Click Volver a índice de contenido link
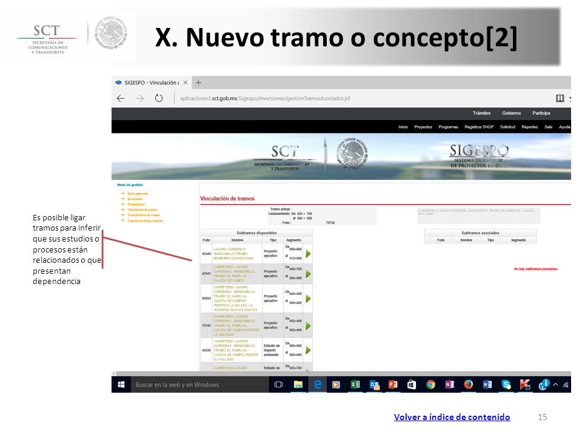The width and height of the screenshot is (582, 437). pyautogui.click(x=452, y=417)
